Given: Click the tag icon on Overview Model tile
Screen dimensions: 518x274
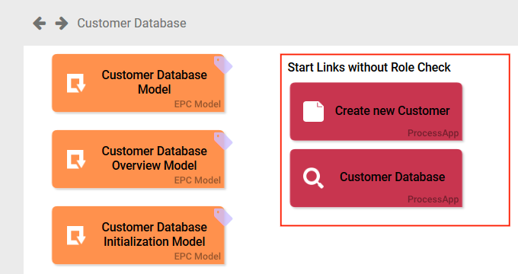Looking at the screenshot, I should point(223,141).
